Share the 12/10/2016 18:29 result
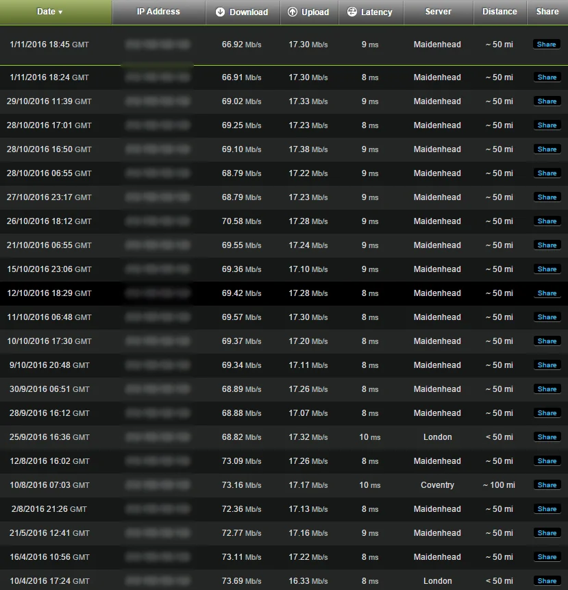The height and width of the screenshot is (590, 568). click(547, 293)
